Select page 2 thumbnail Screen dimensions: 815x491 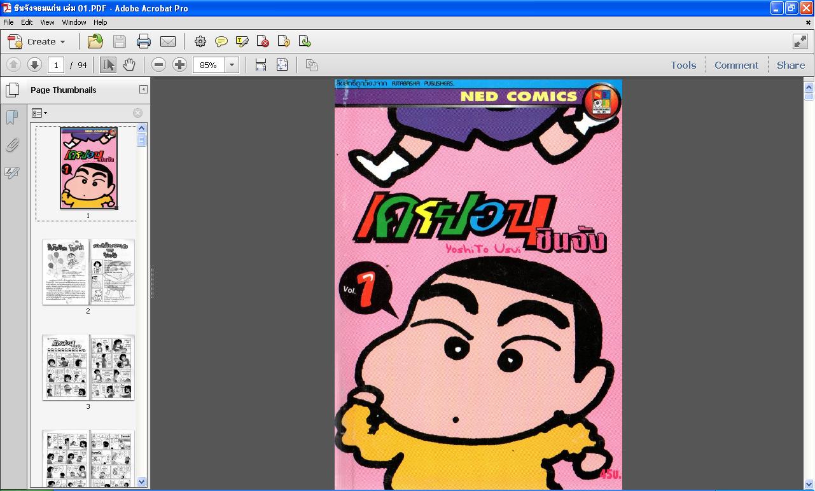pyautogui.click(x=88, y=272)
